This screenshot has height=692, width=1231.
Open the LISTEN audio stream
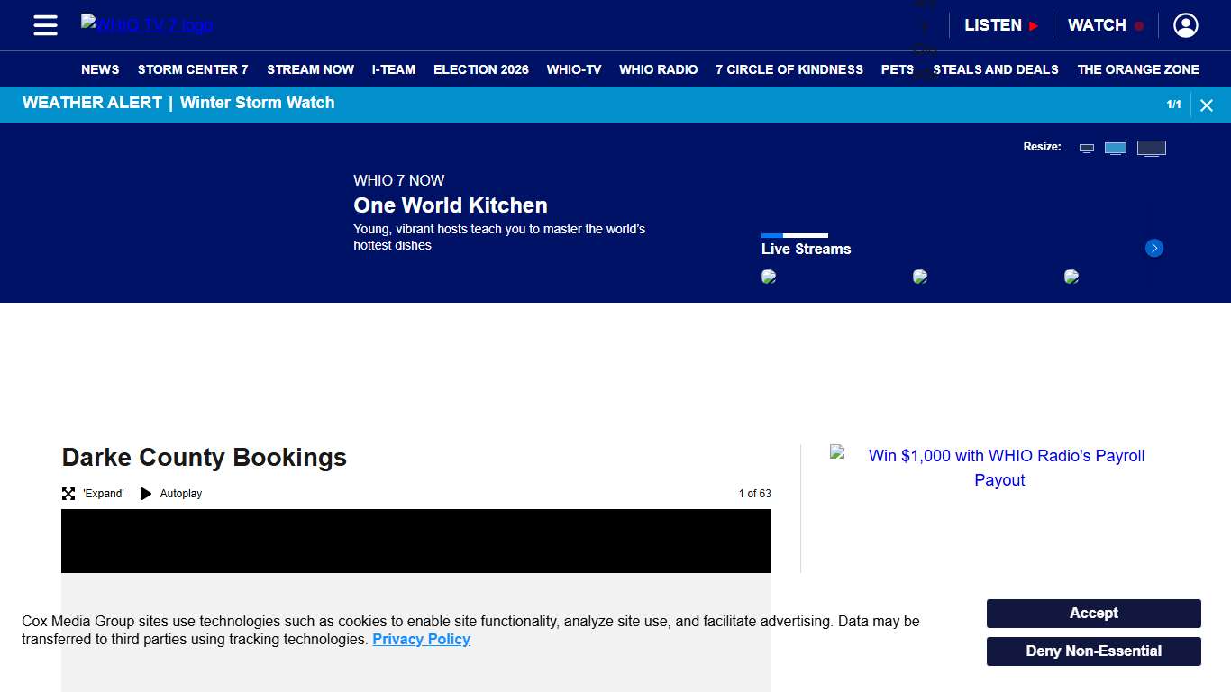click(1000, 25)
